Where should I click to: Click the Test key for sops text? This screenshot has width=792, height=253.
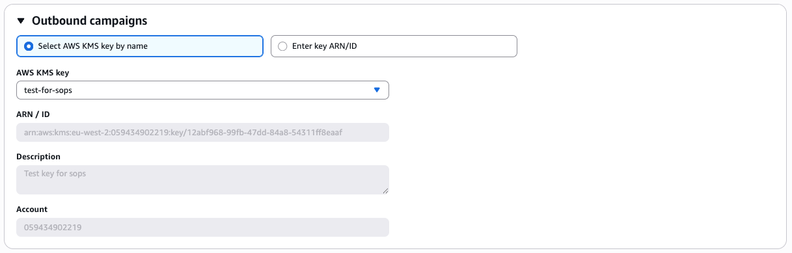[x=55, y=174]
